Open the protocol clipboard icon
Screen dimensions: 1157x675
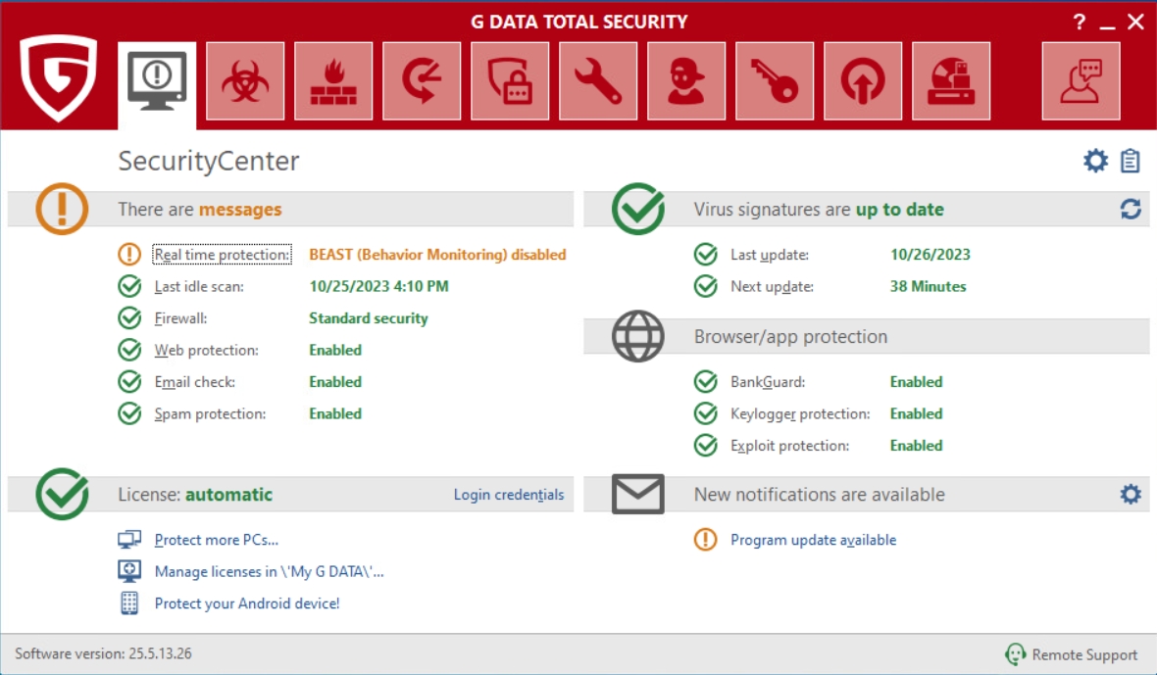point(1130,161)
